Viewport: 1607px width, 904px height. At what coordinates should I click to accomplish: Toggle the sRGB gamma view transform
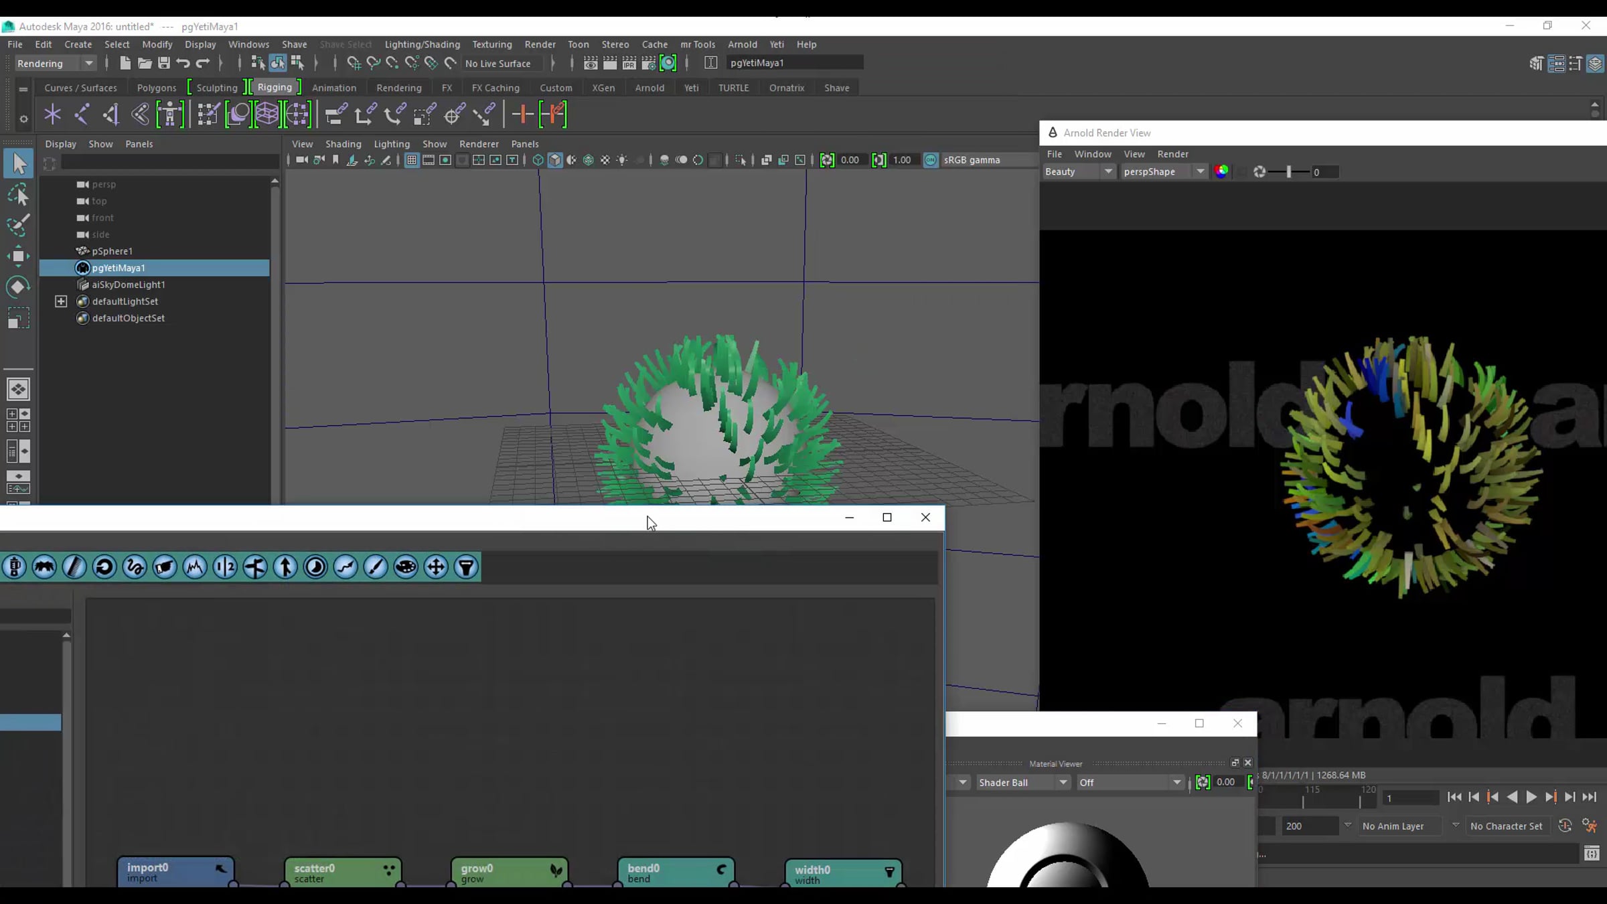(x=931, y=160)
